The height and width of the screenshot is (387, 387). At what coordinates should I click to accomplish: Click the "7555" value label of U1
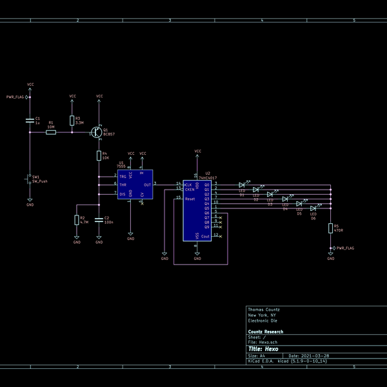pyautogui.click(x=121, y=166)
